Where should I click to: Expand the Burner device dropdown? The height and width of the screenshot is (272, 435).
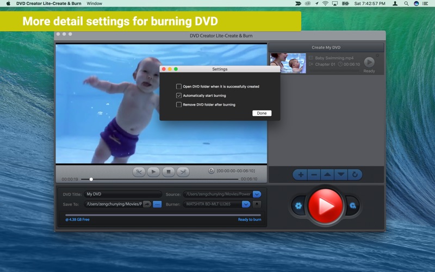246,205
